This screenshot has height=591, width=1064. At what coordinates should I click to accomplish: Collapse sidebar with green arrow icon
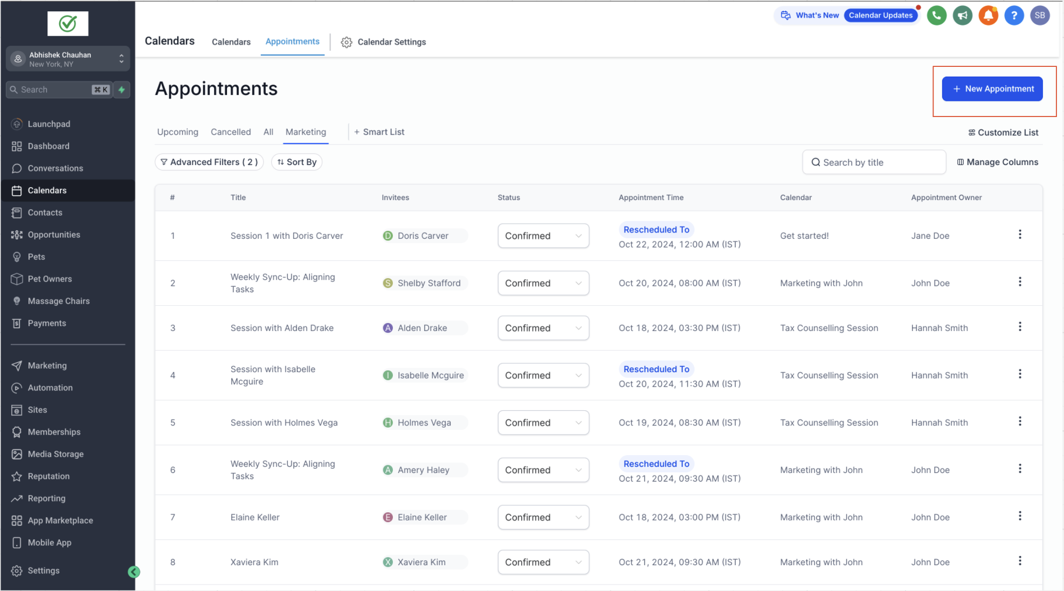tap(134, 572)
